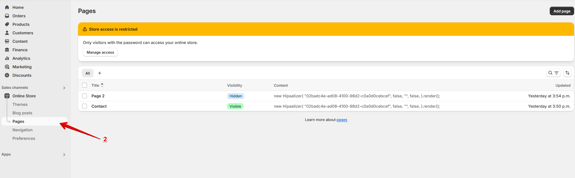Click the Discounts badge icon
Viewport: 575px width, 178px height.
click(7, 75)
